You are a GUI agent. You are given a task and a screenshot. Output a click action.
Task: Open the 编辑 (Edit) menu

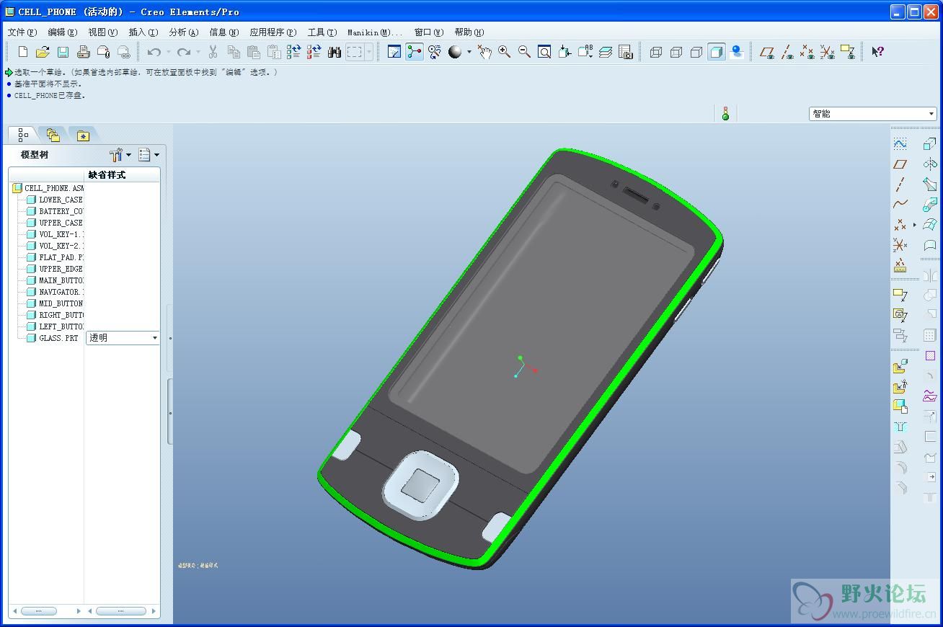[62, 32]
